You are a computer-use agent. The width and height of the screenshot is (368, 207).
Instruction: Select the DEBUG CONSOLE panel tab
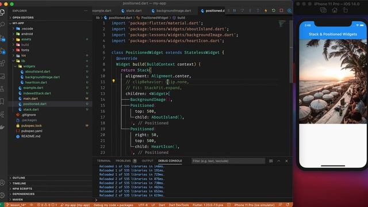(x=170, y=161)
